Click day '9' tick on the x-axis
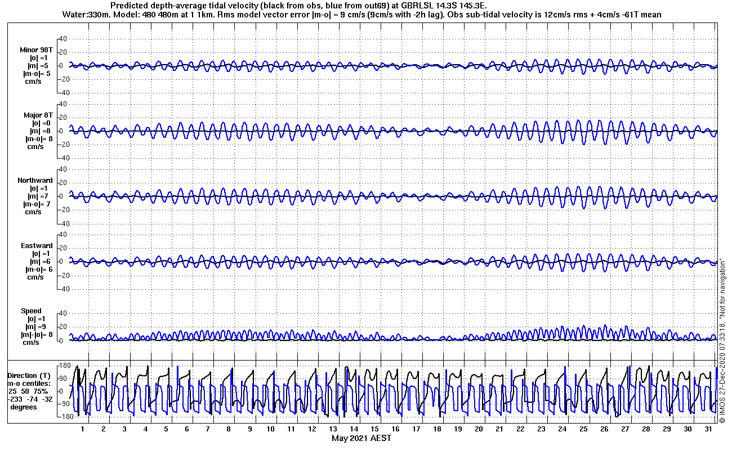The width and height of the screenshot is (732, 450). point(249,429)
